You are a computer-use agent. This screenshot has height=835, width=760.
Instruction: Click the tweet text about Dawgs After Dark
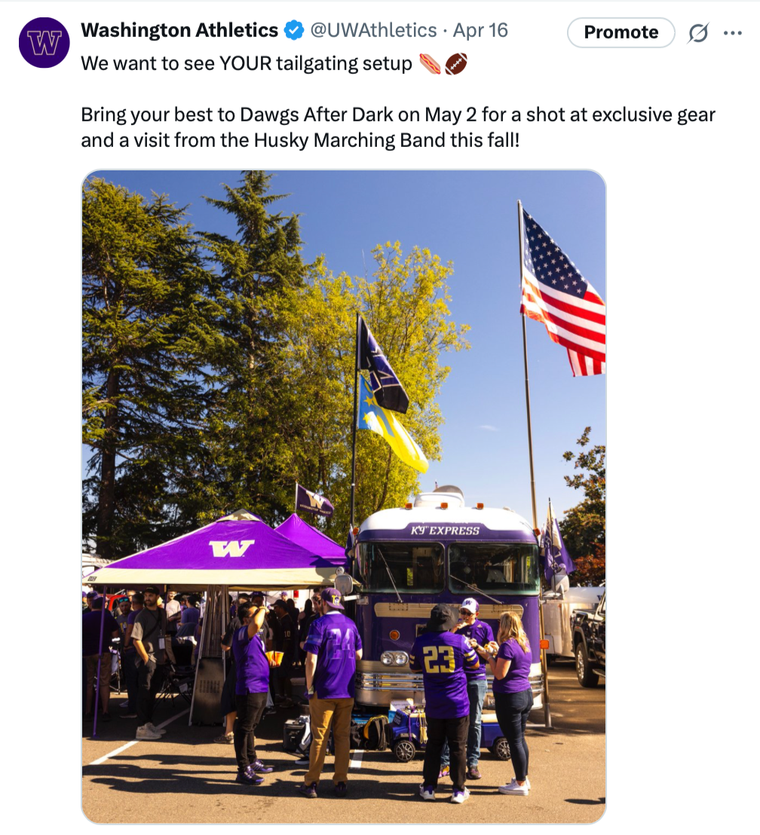[397, 127]
